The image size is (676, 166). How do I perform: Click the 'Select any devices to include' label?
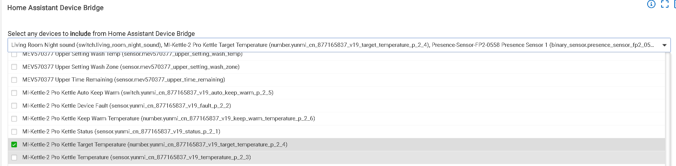[101, 33]
